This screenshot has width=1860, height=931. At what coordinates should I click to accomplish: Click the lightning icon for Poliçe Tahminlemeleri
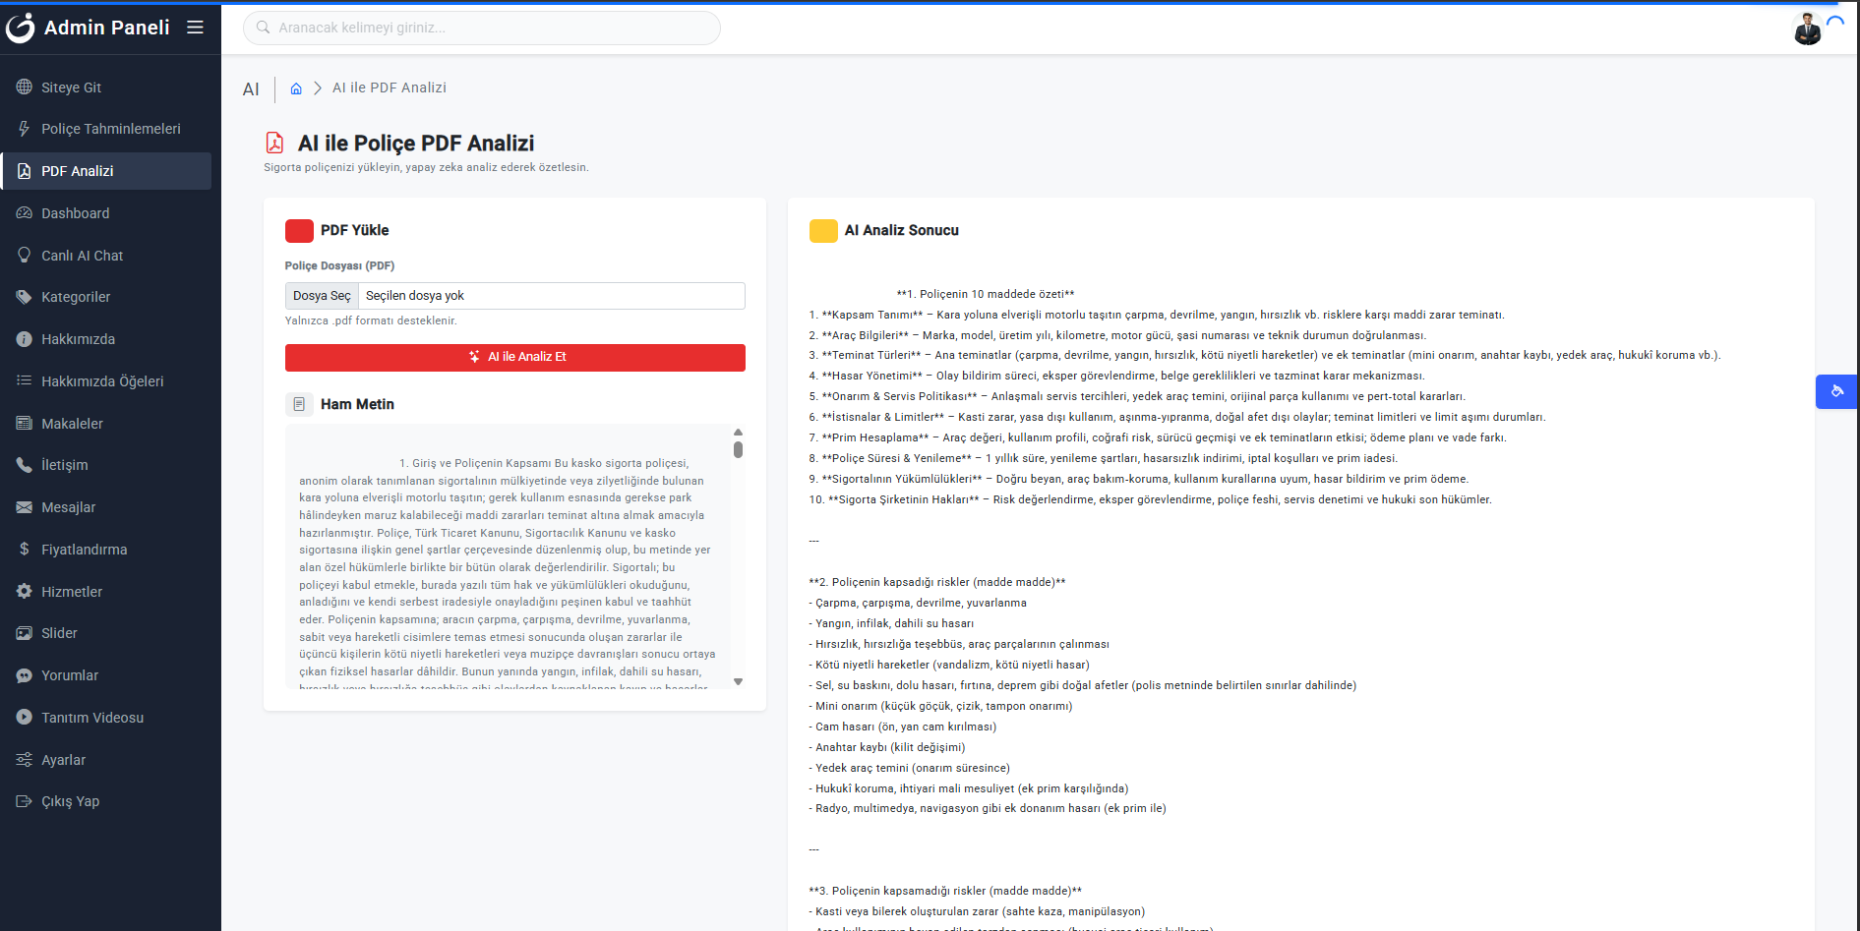(x=24, y=129)
